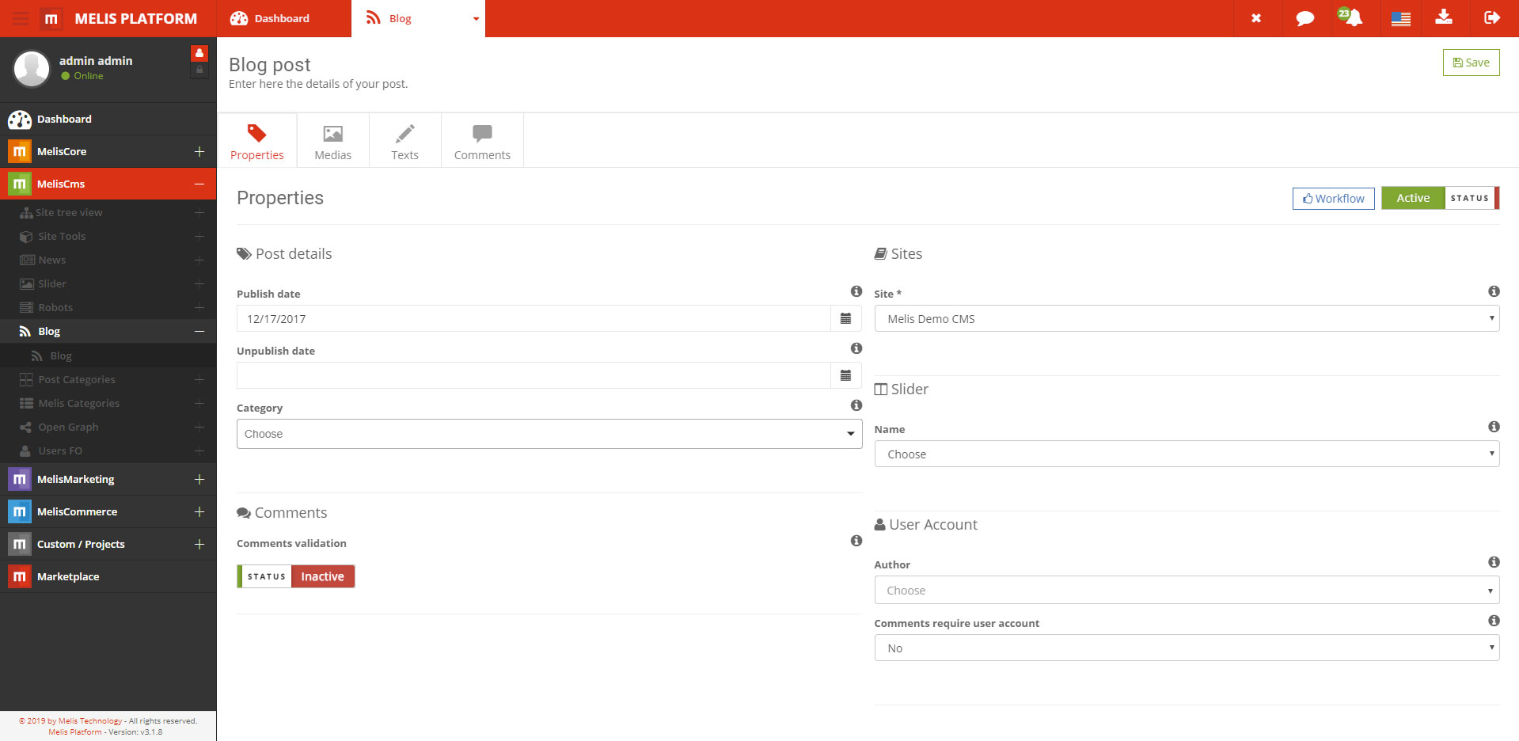1519x741 pixels.
Task: Click the Workflow button
Action: coord(1333,199)
